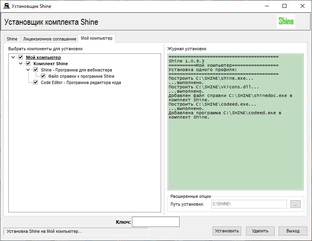Disable the Code Editor component checkbox
Screen dimensions: 312x241
click(36, 82)
